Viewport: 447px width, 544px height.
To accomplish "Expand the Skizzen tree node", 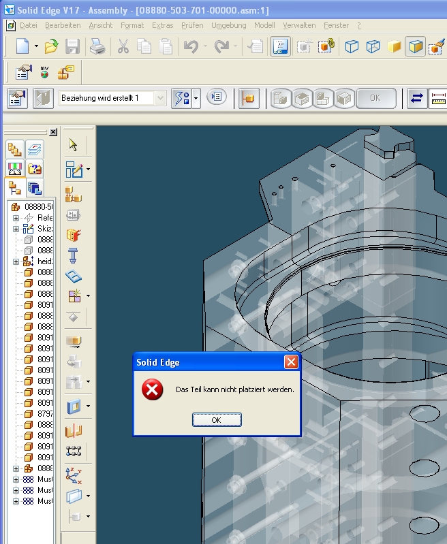I will tap(16, 229).
